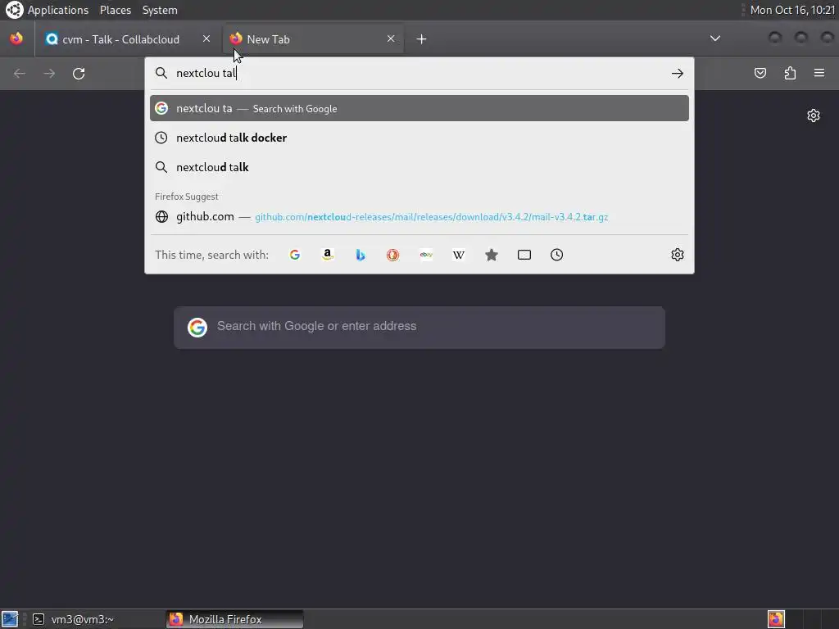The width and height of the screenshot is (839, 629).
Task: Open the Applications menu
Action: tap(58, 10)
